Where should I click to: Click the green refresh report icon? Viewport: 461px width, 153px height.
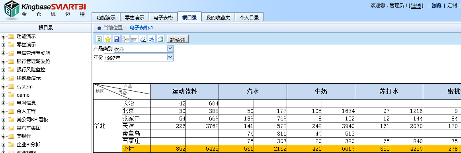(x=99, y=39)
